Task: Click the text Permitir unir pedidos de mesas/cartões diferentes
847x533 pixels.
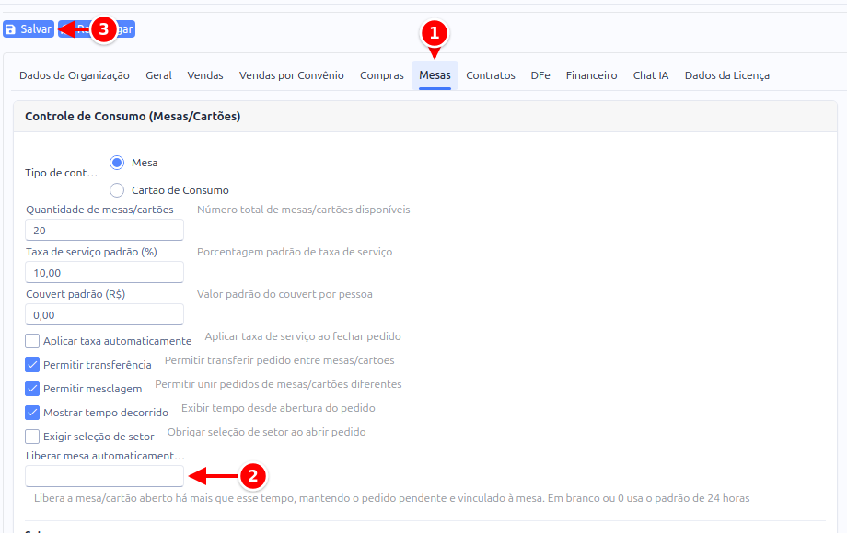Action: click(x=279, y=384)
